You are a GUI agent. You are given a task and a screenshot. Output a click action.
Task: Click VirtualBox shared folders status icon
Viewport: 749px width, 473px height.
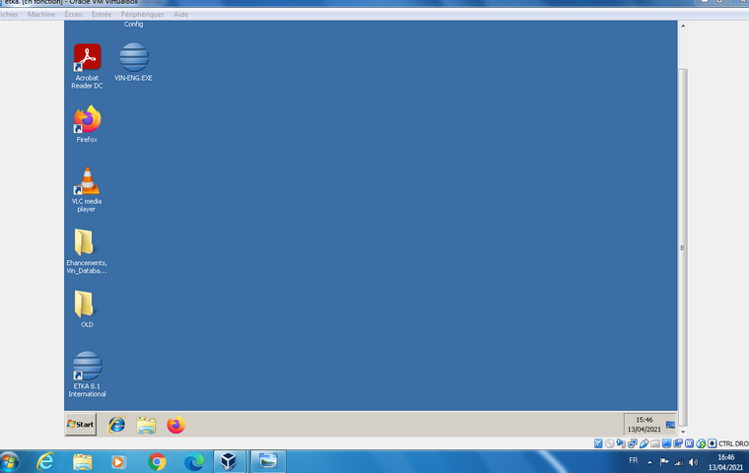click(655, 443)
